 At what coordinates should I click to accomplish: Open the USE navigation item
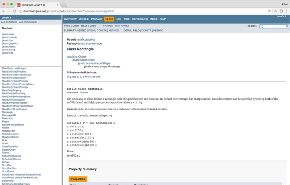(x=119, y=19)
